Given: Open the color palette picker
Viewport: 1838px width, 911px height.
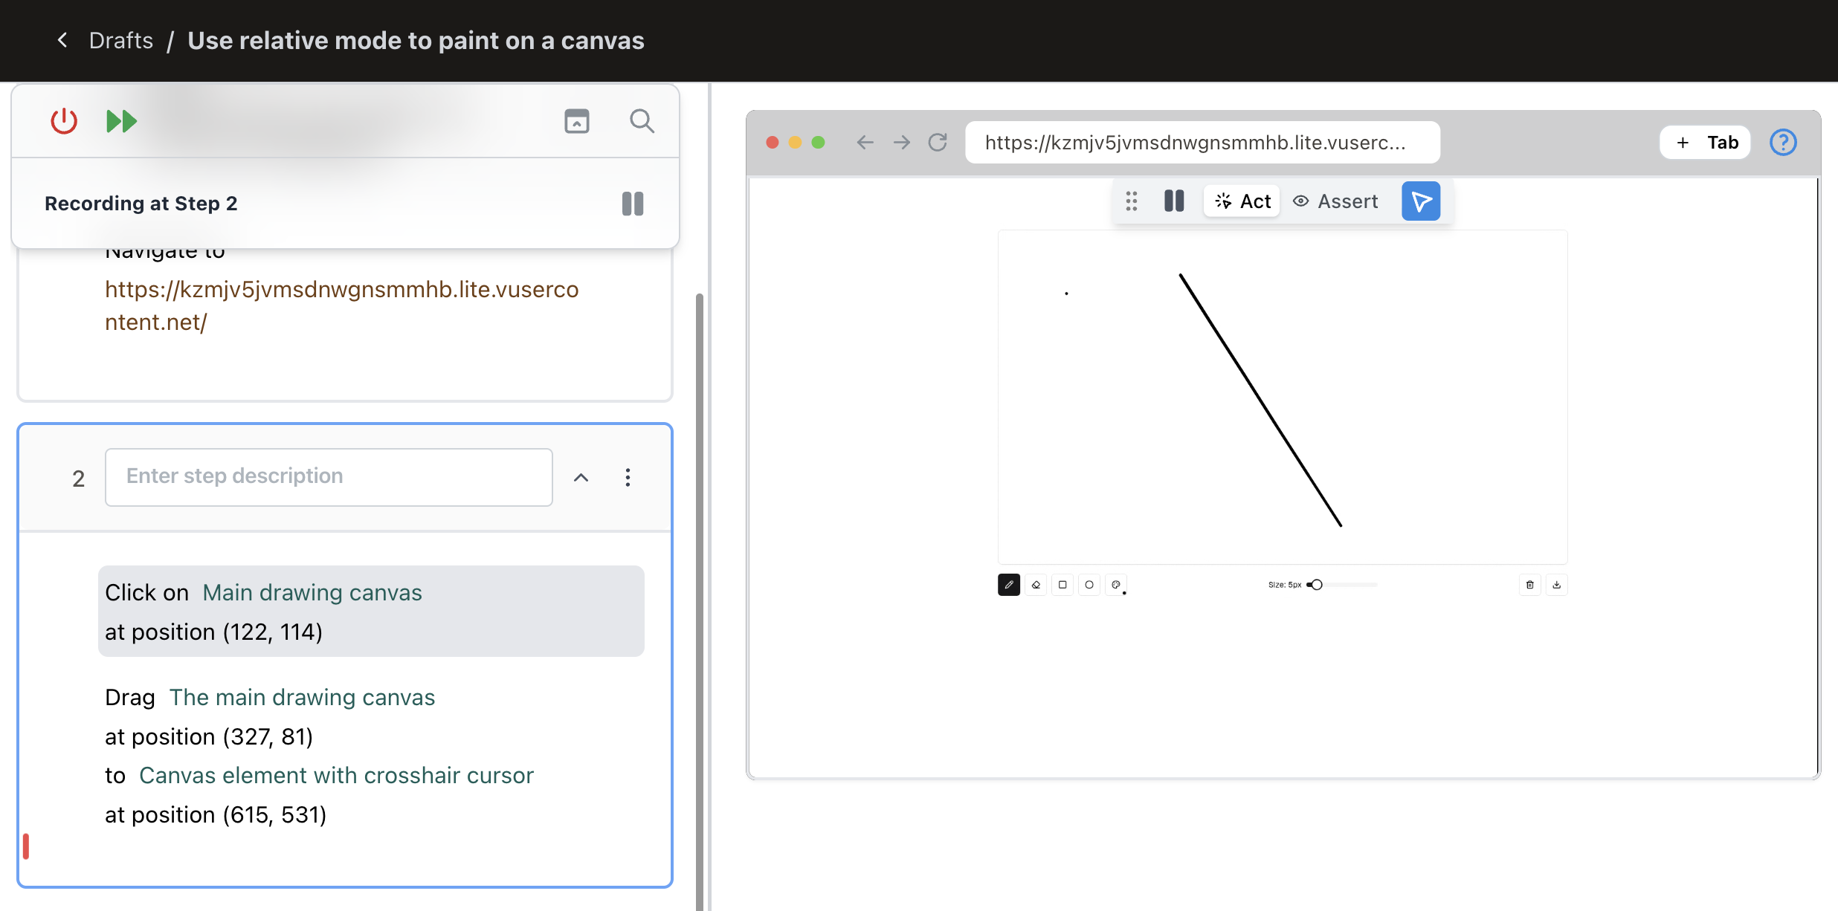Looking at the screenshot, I should point(1116,585).
